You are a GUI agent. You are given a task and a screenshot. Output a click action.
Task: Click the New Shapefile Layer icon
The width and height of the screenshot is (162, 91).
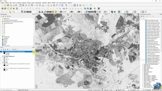point(8,8)
